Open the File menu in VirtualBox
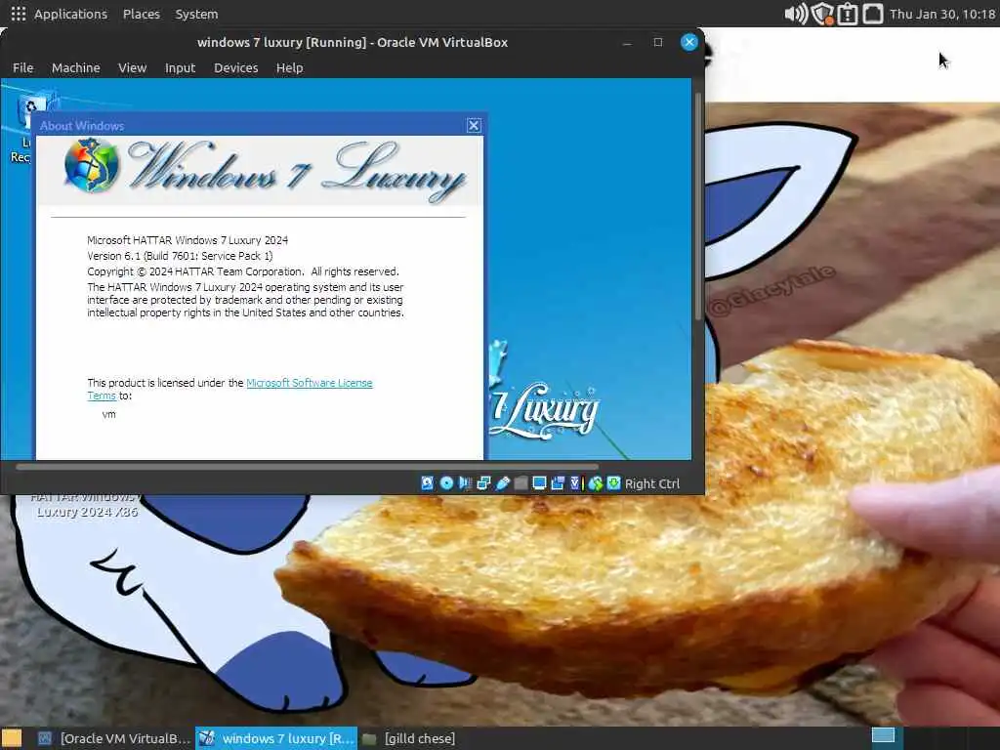Viewport: 1000px width, 750px height. click(23, 67)
